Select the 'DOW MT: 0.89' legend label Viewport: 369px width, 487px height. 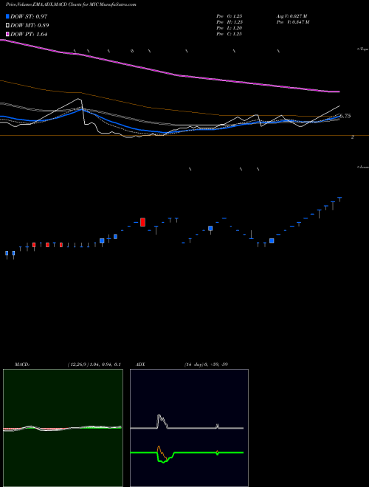pyautogui.click(x=30, y=26)
